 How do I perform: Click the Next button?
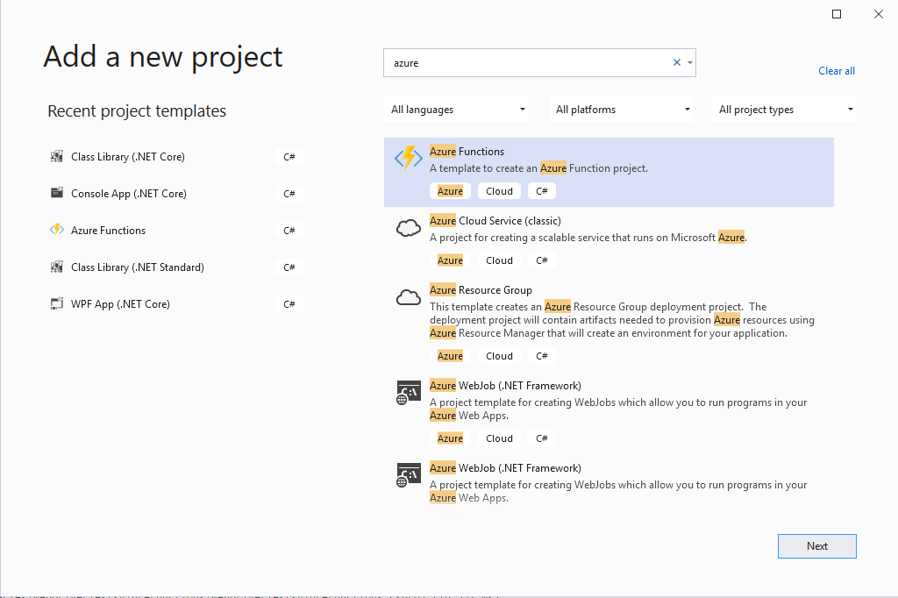816,546
